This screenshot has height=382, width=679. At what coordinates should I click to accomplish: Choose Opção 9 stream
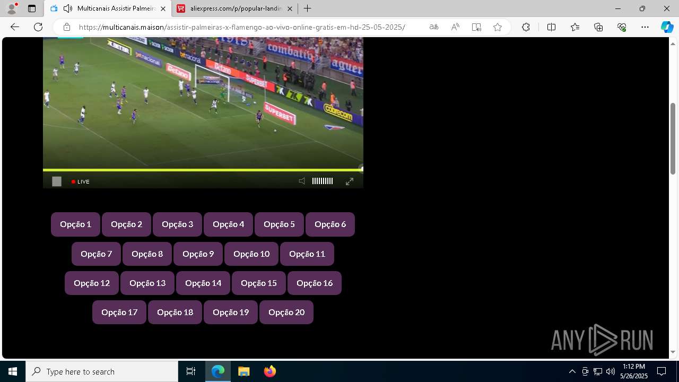(x=198, y=254)
